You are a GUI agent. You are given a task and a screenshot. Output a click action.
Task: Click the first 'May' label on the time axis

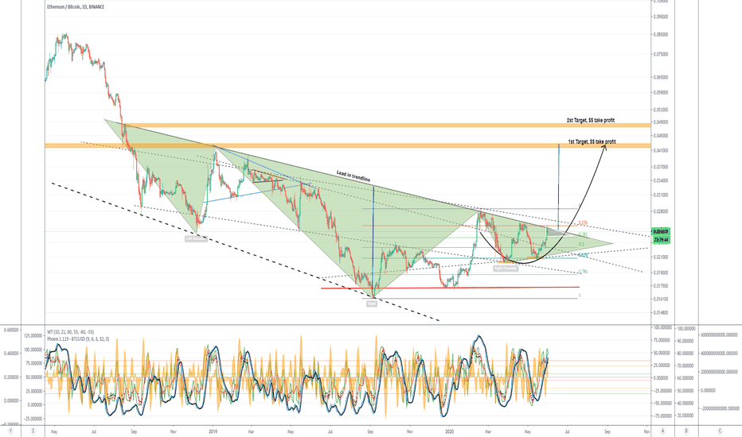click(x=54, y=431)
